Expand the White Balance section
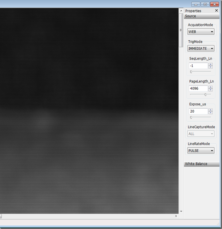222x229 pixels. tap(202, 164)
